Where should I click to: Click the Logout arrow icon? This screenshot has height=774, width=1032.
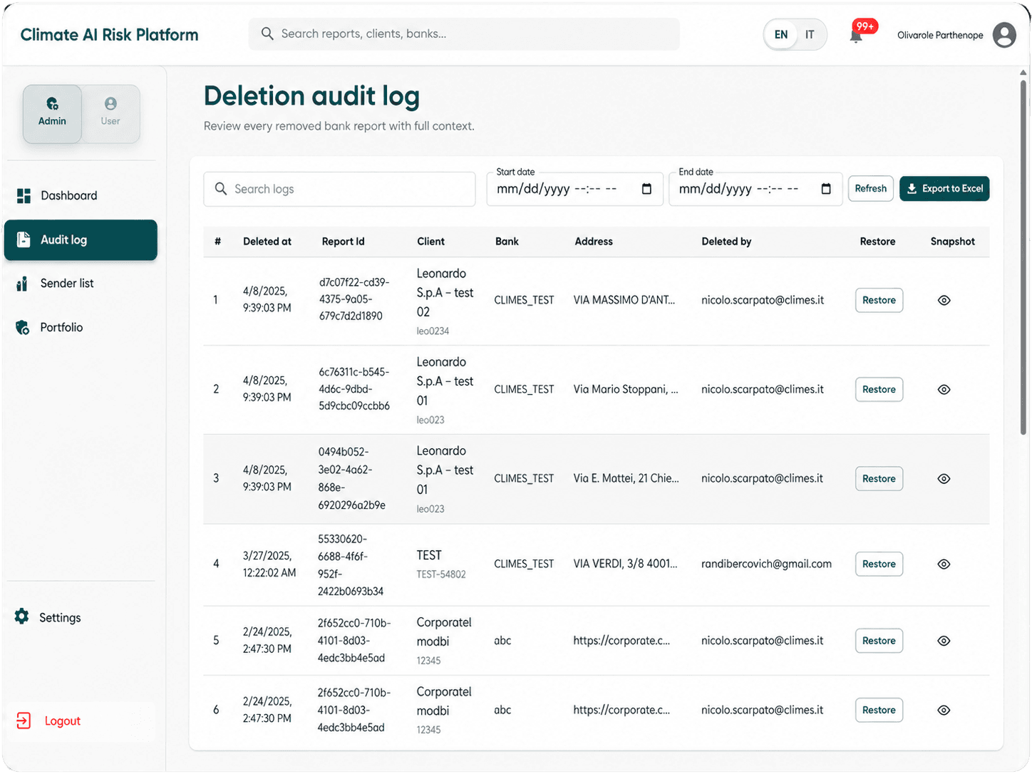(x=24, y=721)
